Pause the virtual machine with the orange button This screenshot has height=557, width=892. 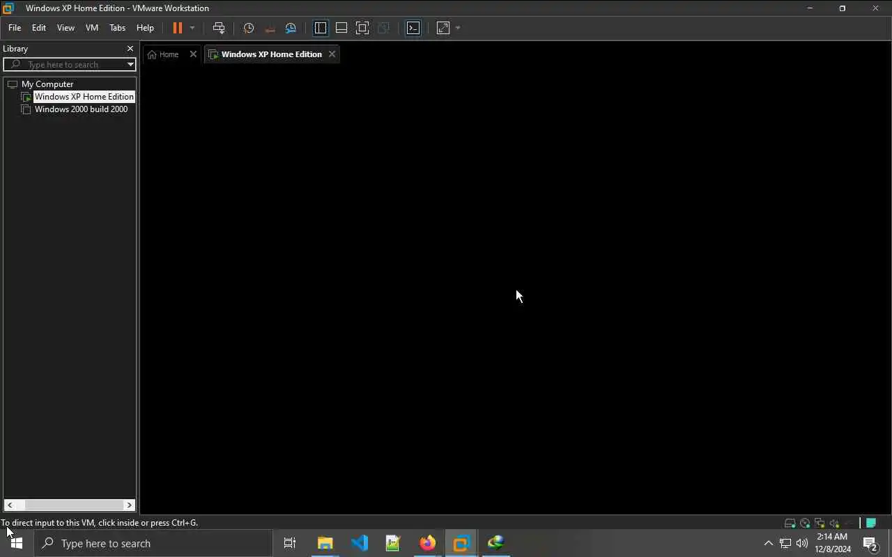coord(178,28)
